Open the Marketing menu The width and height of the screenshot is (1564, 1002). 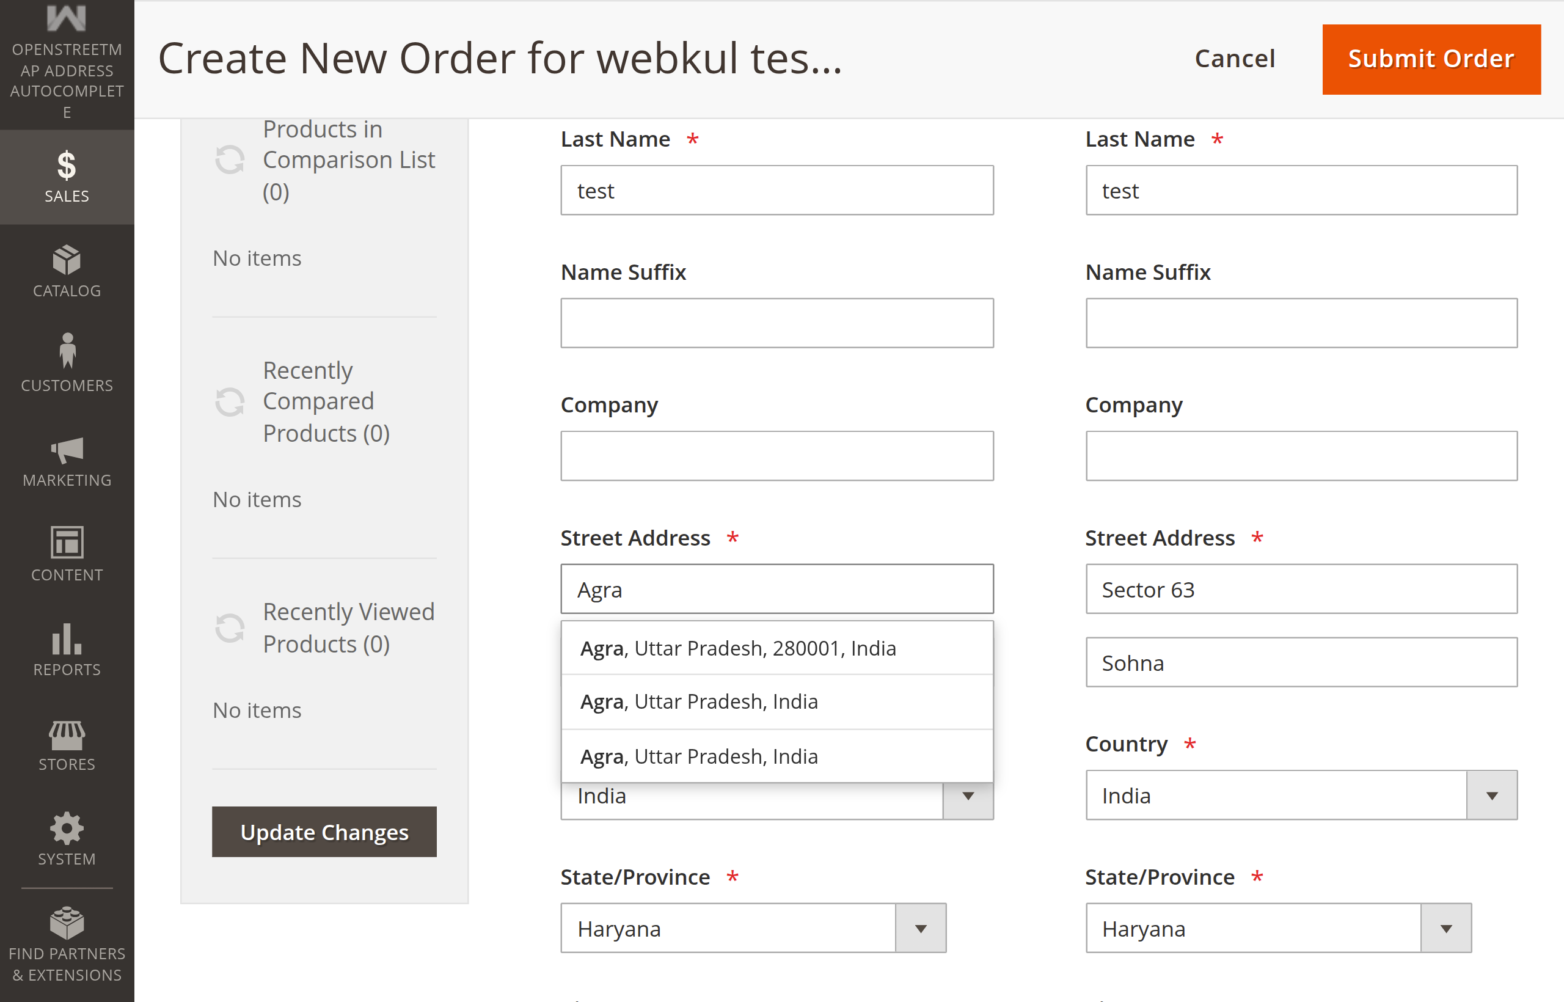[x=67, y=461]
